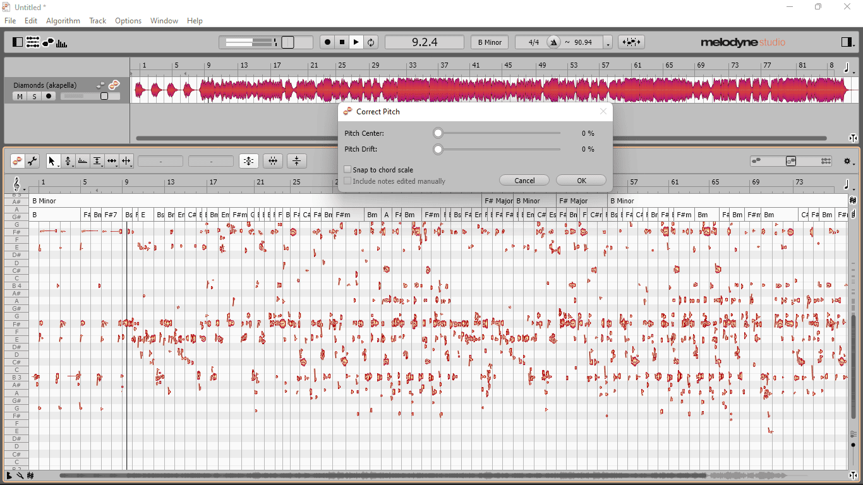863x485 pixels.
Task: Select the amplitude tool
Action: (97, 162)
